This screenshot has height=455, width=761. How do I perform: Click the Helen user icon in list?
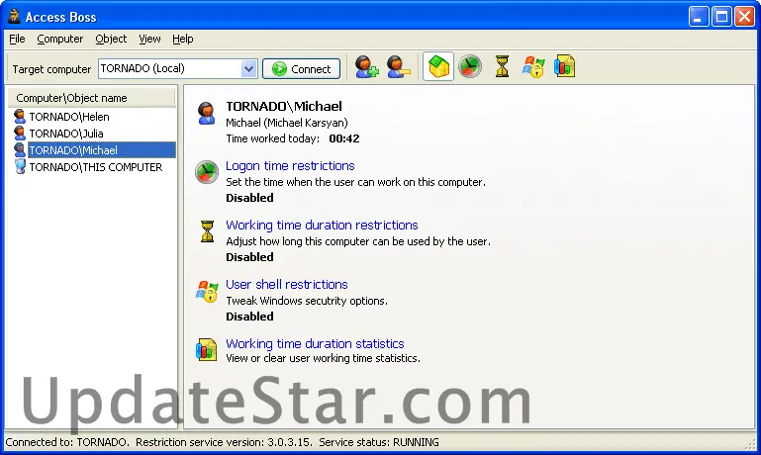[x=20, y=117]
